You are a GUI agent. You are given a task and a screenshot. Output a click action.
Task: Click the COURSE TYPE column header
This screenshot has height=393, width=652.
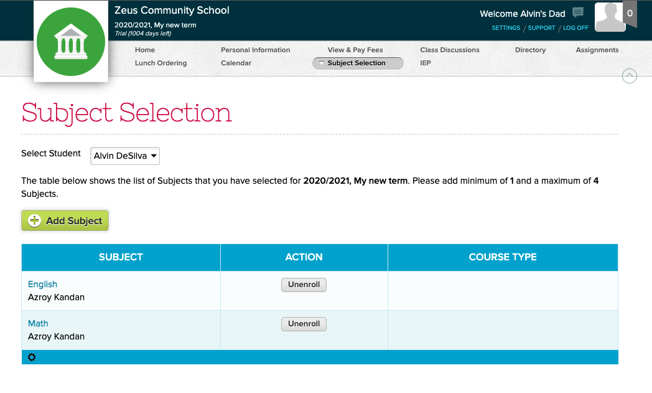503,257
